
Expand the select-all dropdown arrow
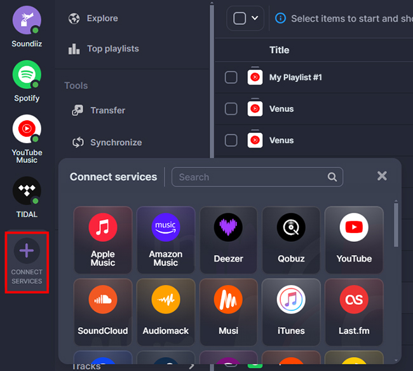[x=255, y=18]
